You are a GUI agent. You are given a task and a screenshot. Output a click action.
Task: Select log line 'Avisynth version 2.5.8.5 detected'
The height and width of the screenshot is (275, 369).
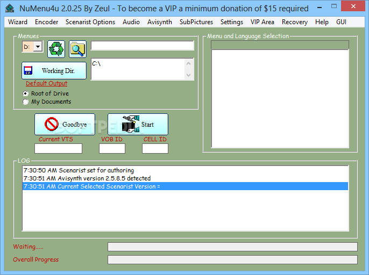[x=185, y=178]
